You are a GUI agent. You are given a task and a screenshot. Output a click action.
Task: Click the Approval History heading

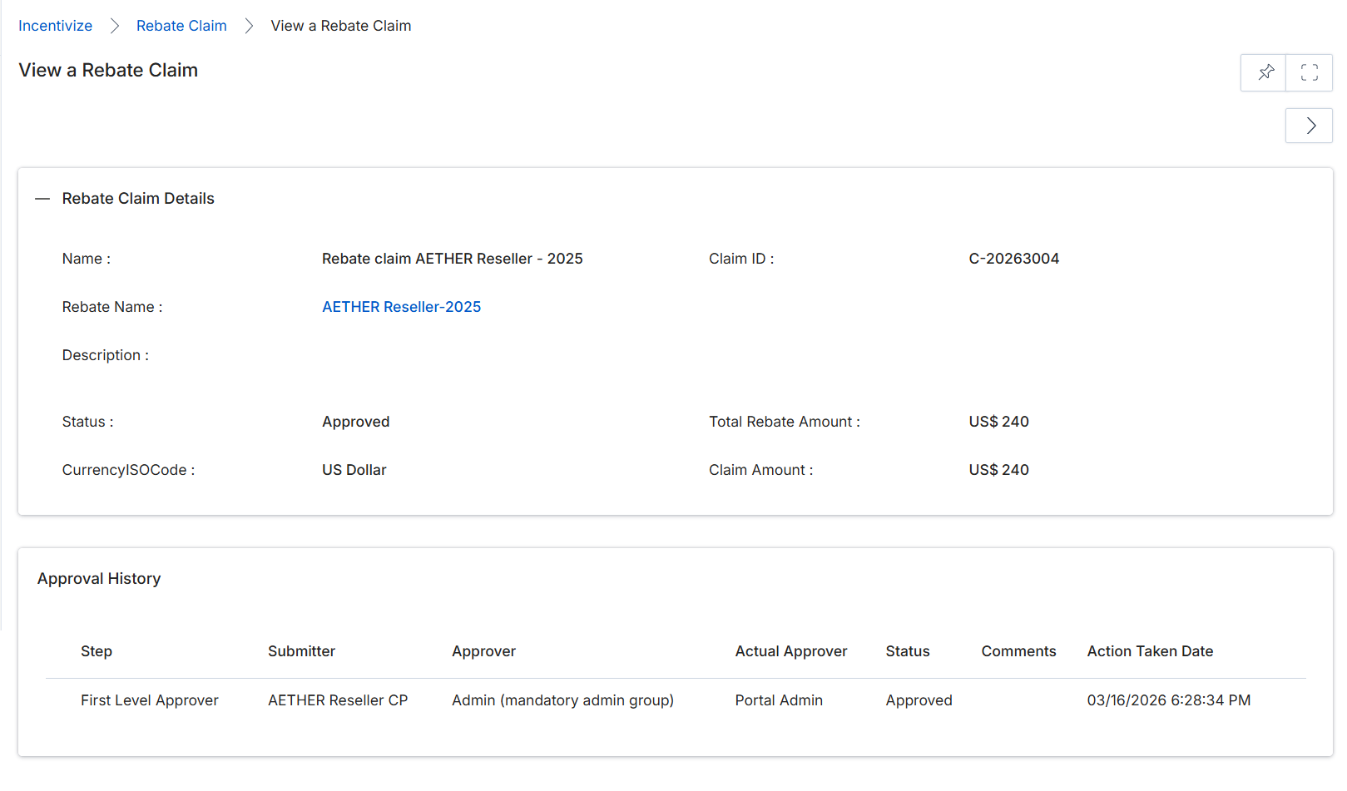99,579
